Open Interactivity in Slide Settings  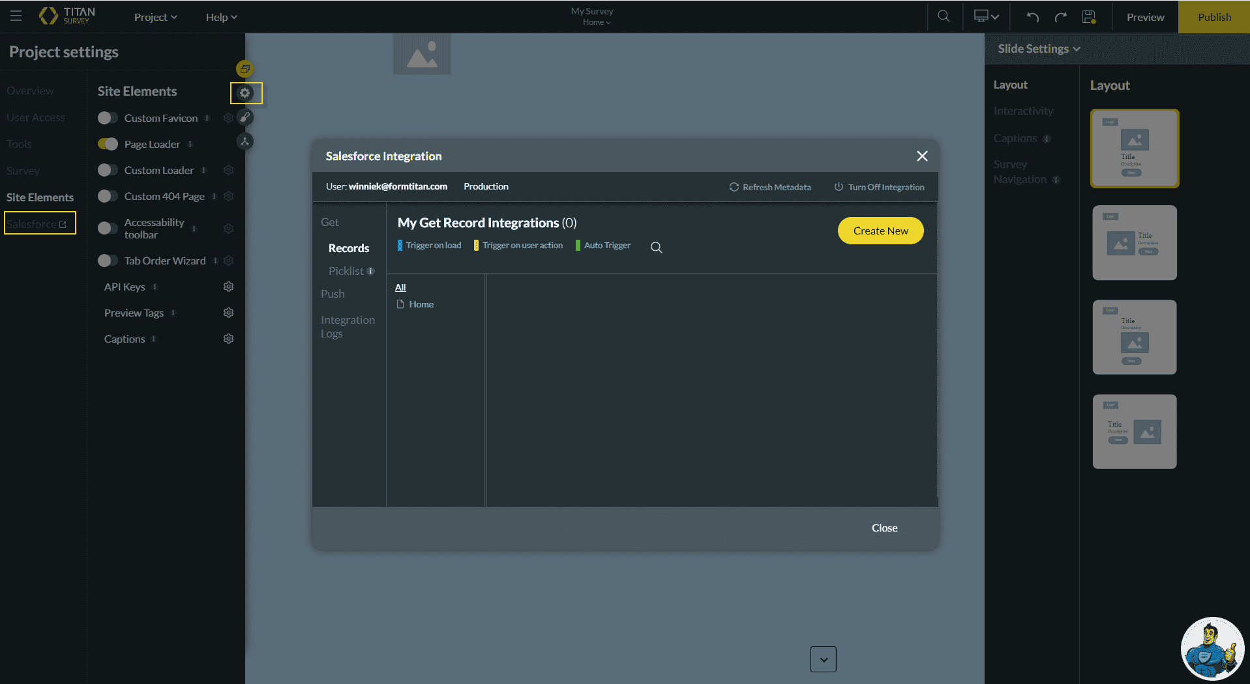[x=1023, y=111]
